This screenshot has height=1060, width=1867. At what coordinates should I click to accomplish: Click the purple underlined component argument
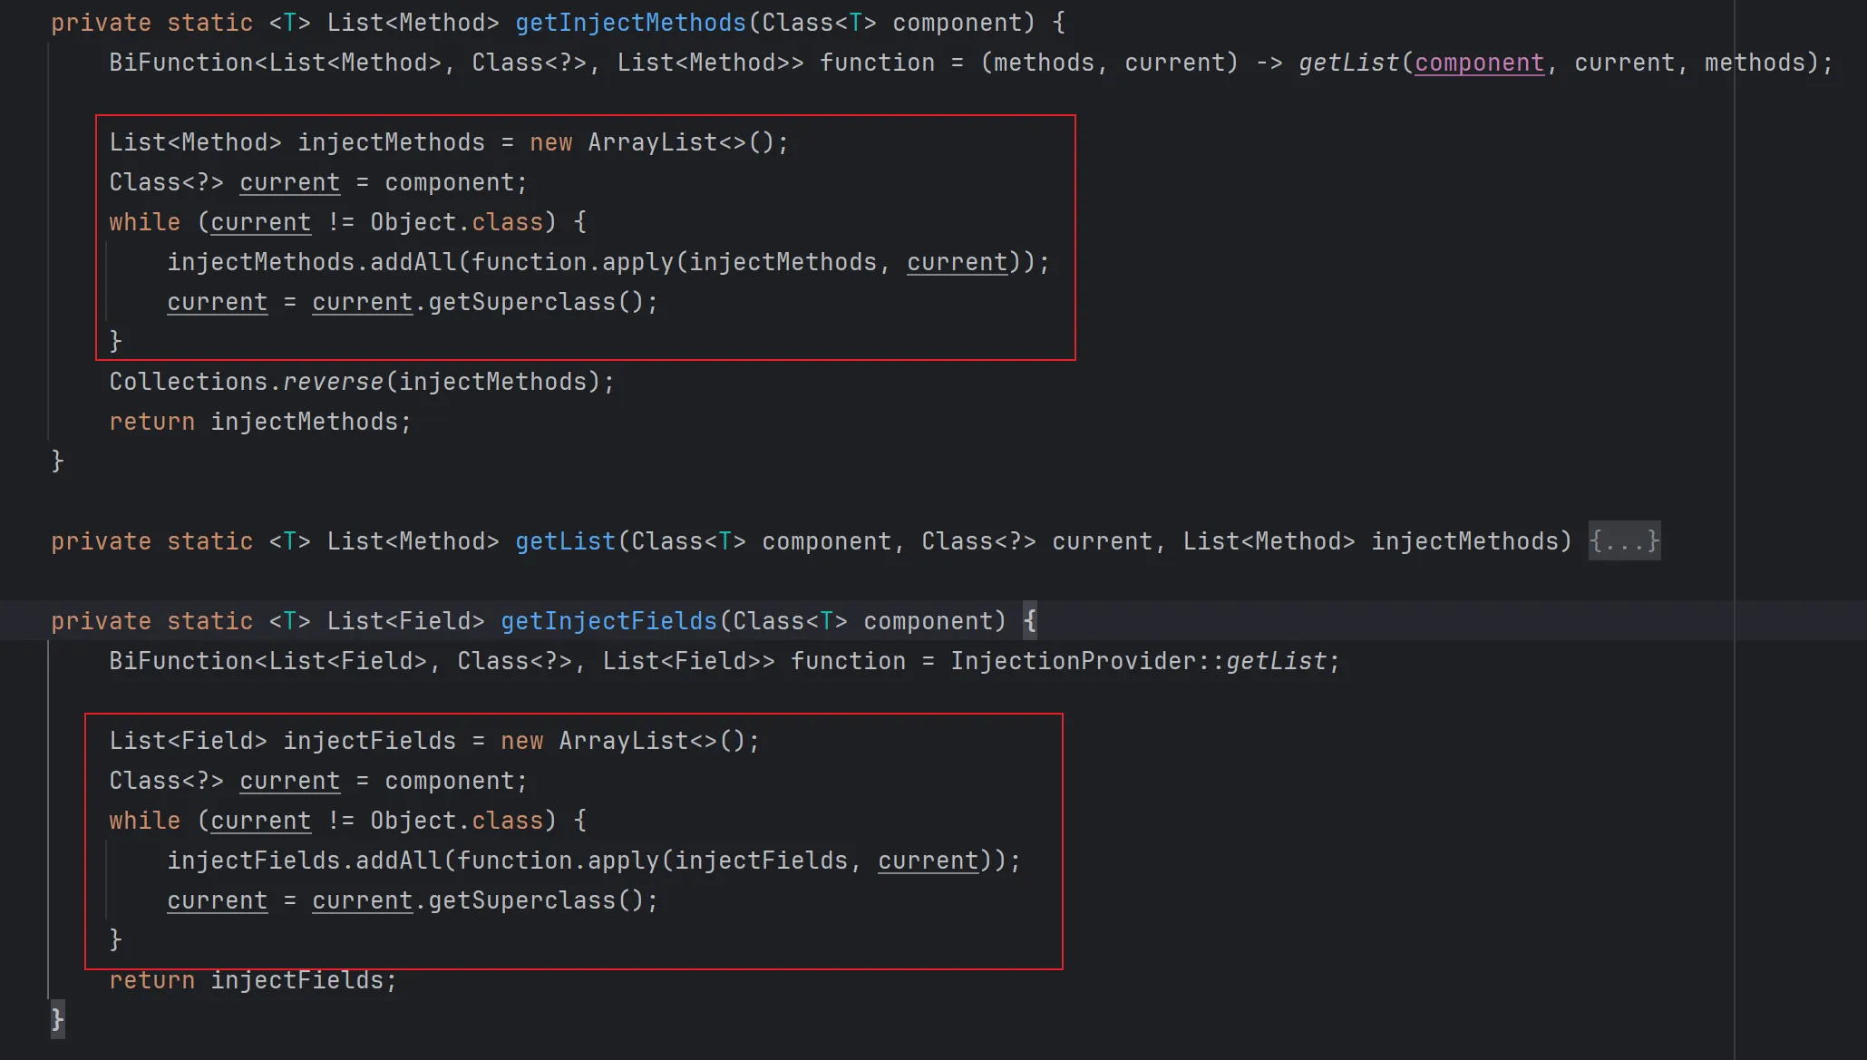pyautogui.click(x=1479, y=63)
